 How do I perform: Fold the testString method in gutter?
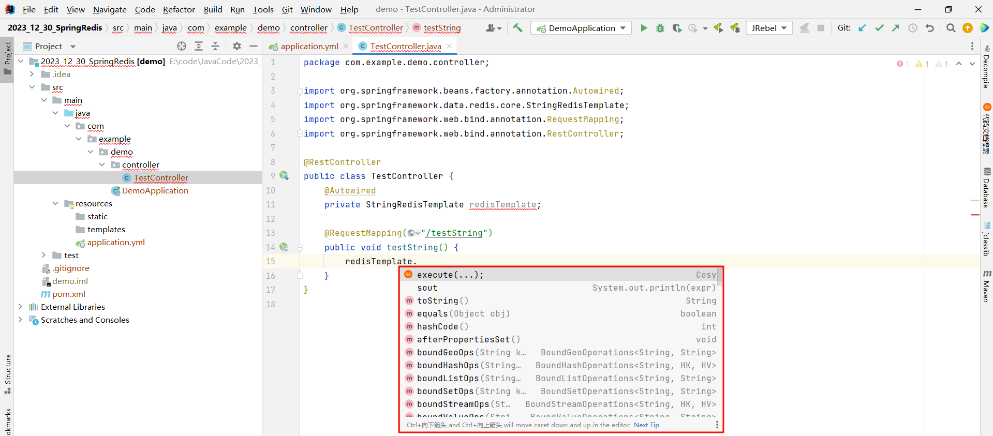(x=300, y=247)
